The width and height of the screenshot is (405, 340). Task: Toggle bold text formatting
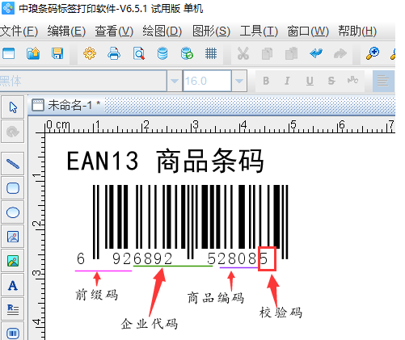tap(266, 81)
